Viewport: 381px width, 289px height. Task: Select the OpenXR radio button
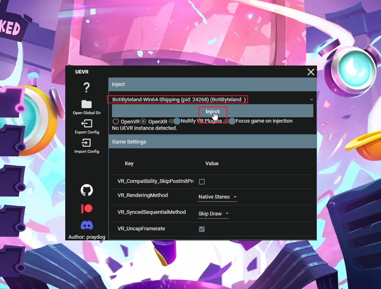[144, 121]
